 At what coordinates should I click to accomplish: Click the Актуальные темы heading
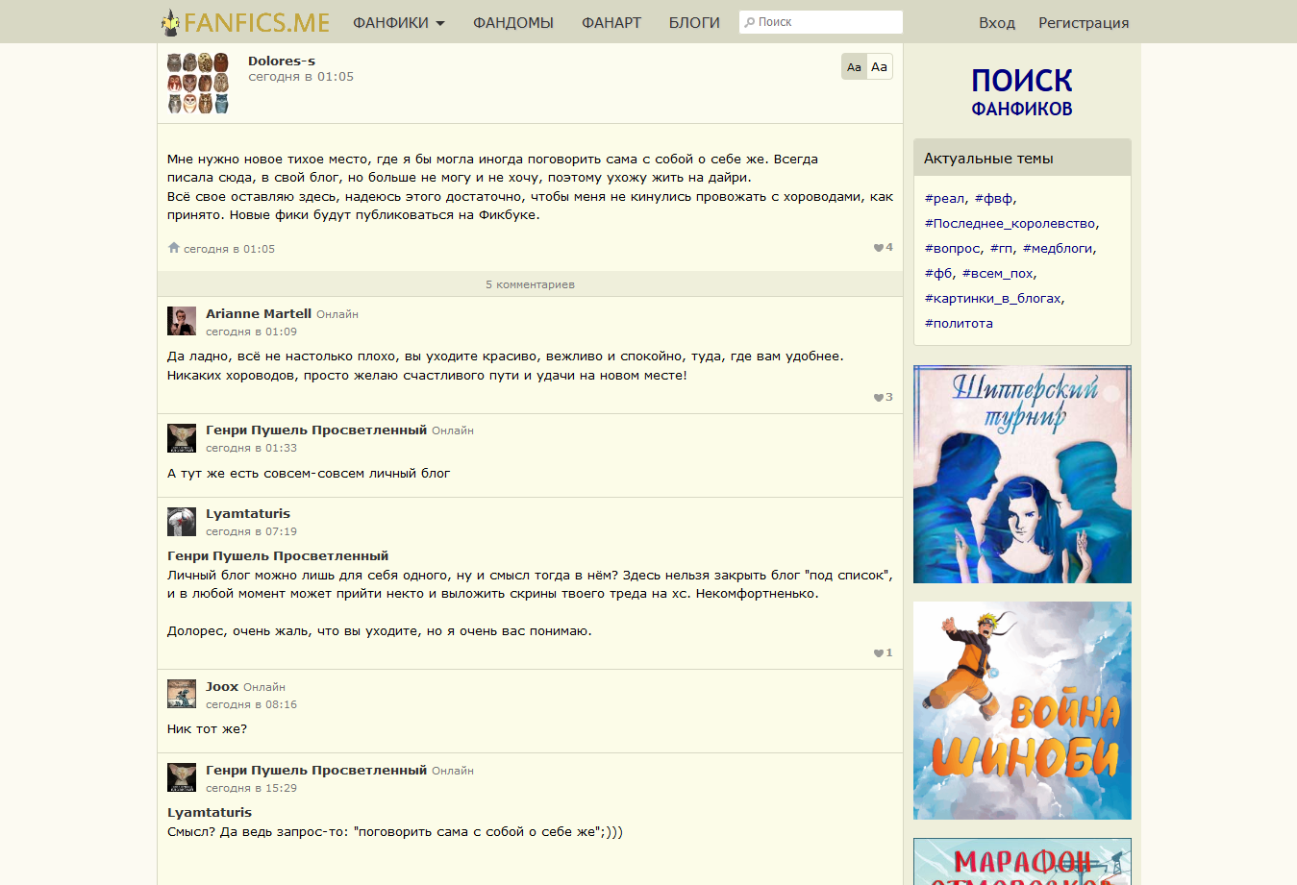(x=988, y=159)
